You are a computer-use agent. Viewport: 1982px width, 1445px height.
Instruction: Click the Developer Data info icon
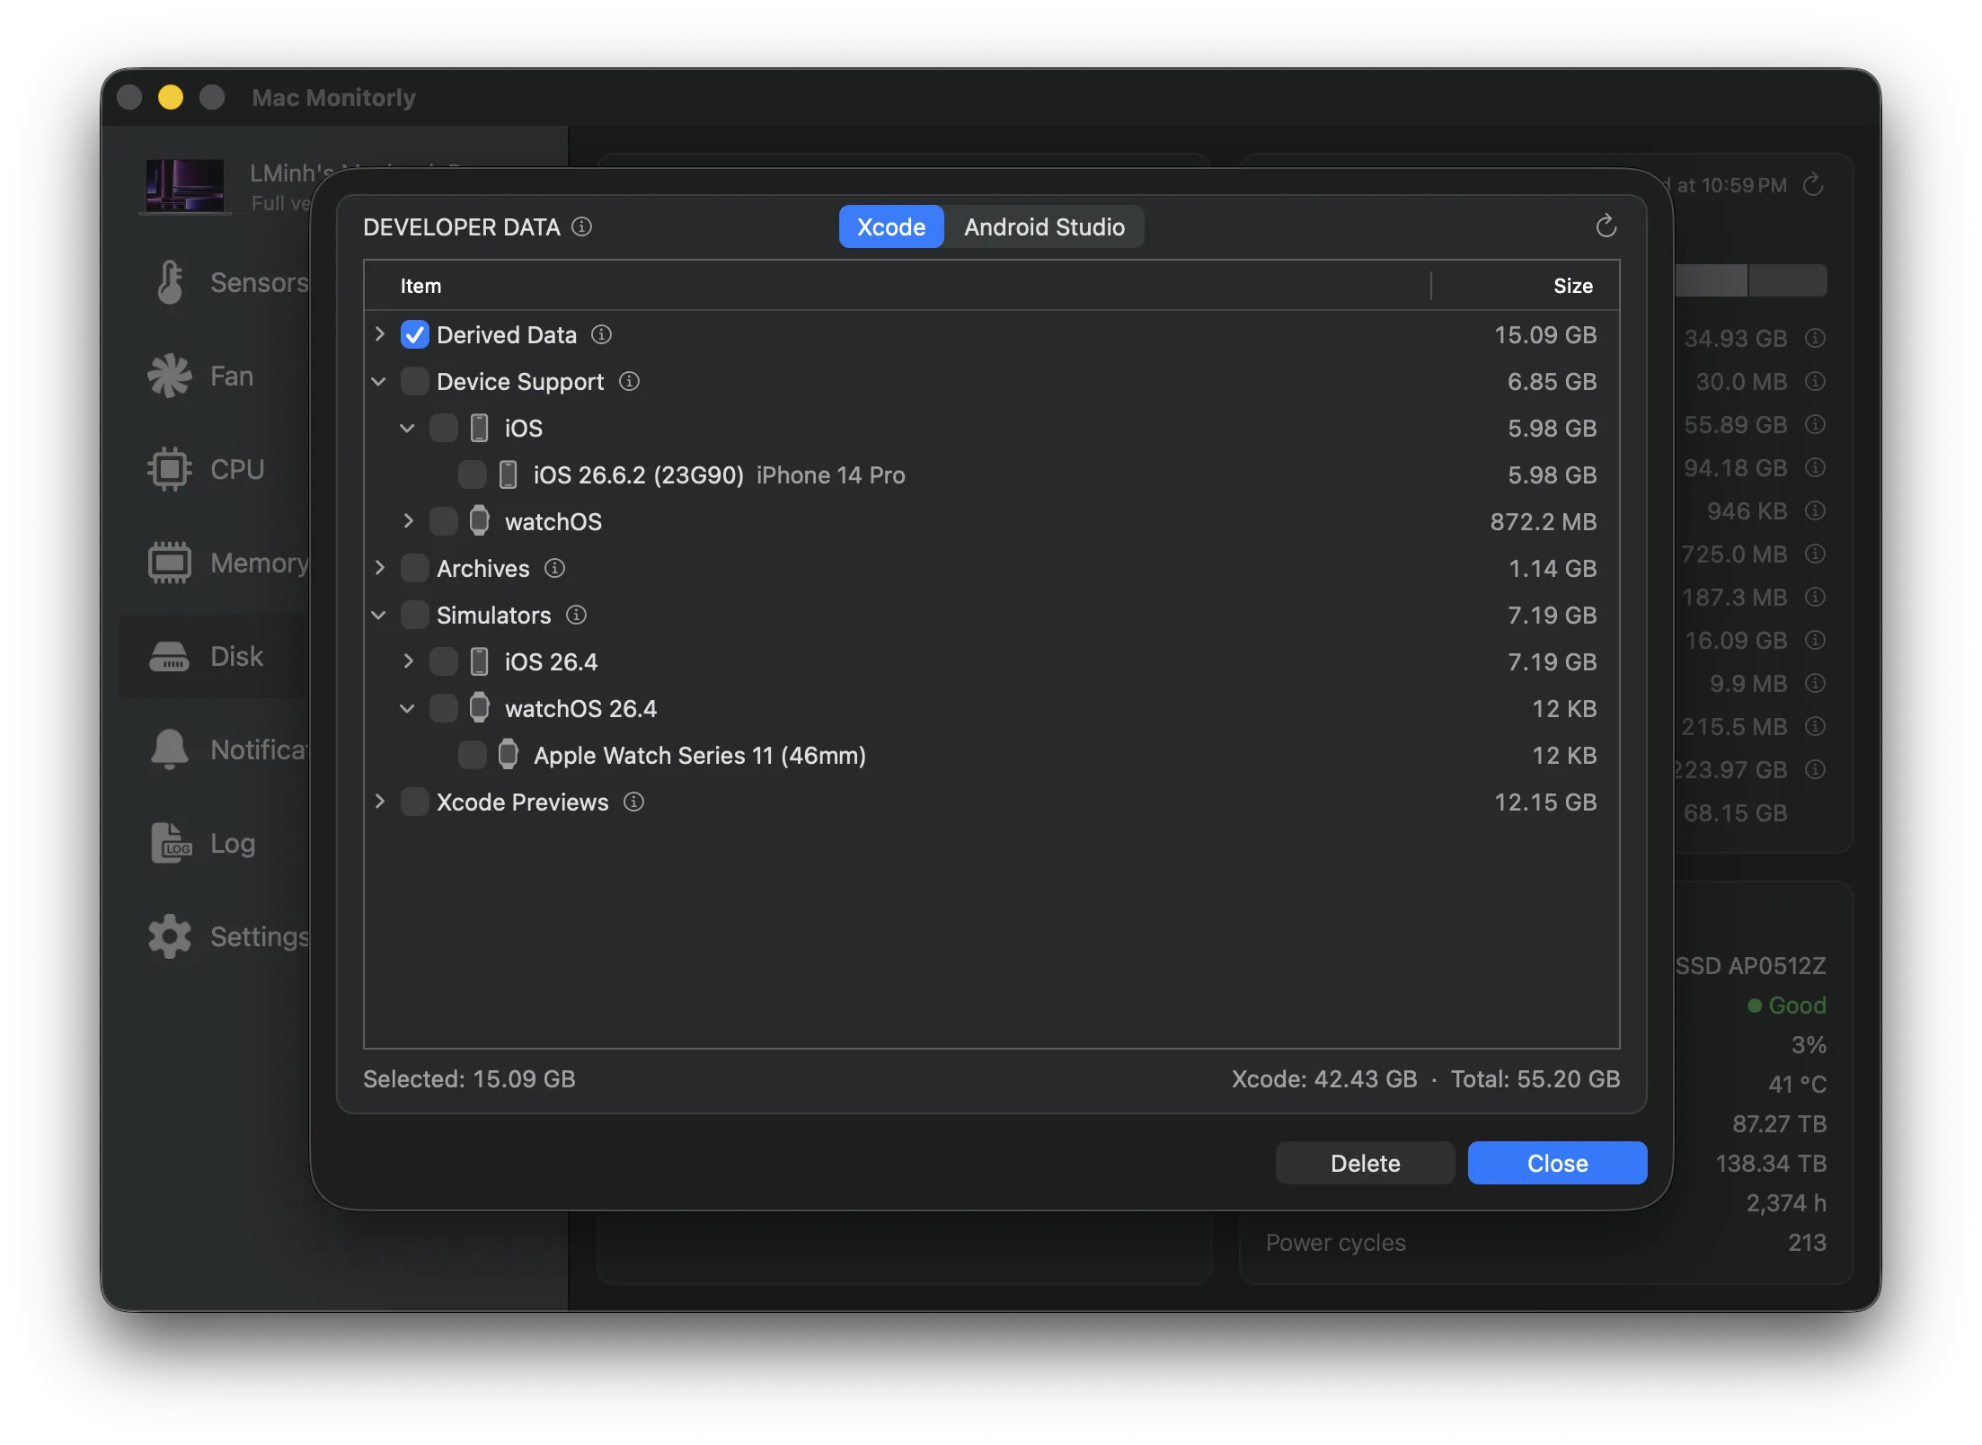point(582,226)
